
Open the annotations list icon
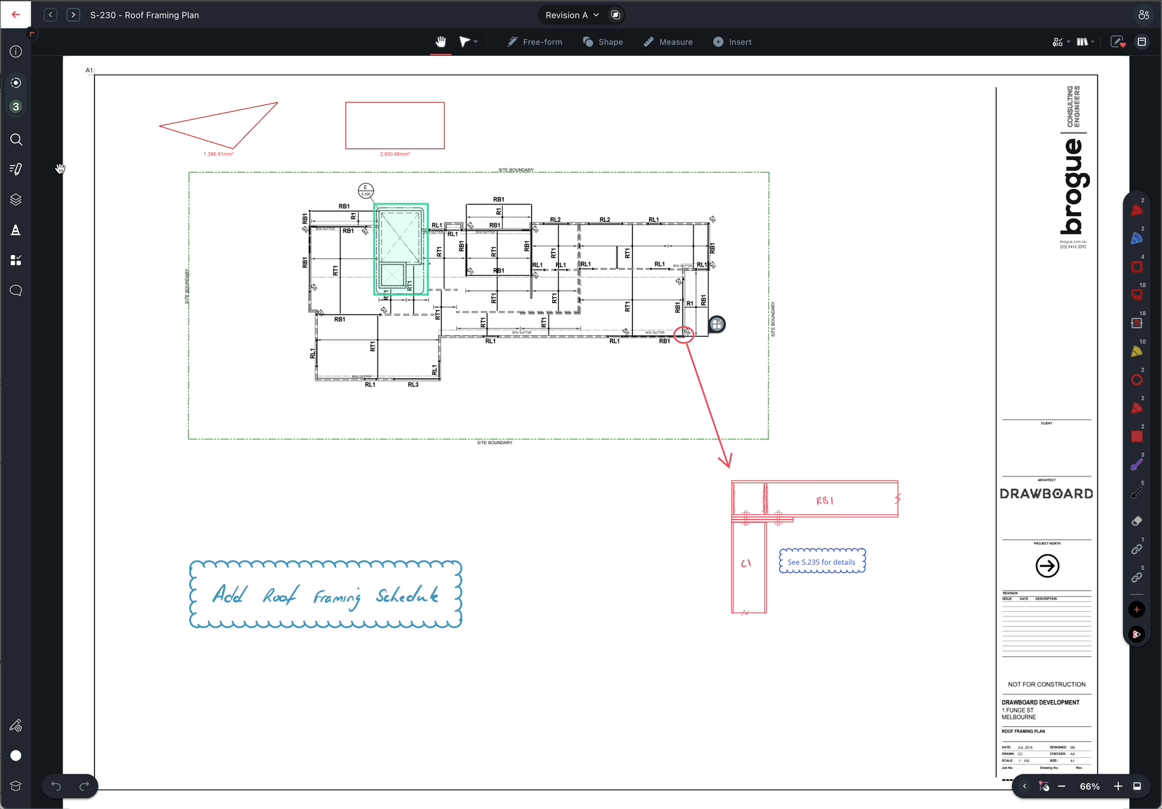tap(16, 169)
